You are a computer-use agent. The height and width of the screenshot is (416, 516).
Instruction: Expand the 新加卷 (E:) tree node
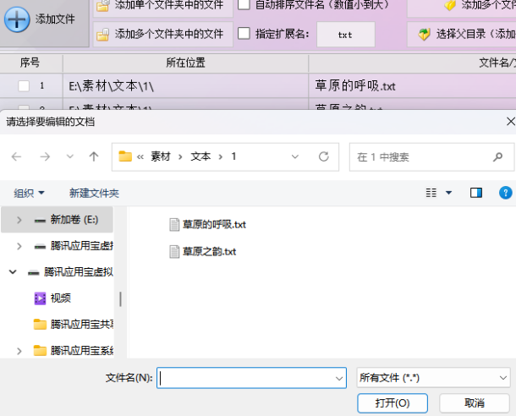click(x=19, y=220)
